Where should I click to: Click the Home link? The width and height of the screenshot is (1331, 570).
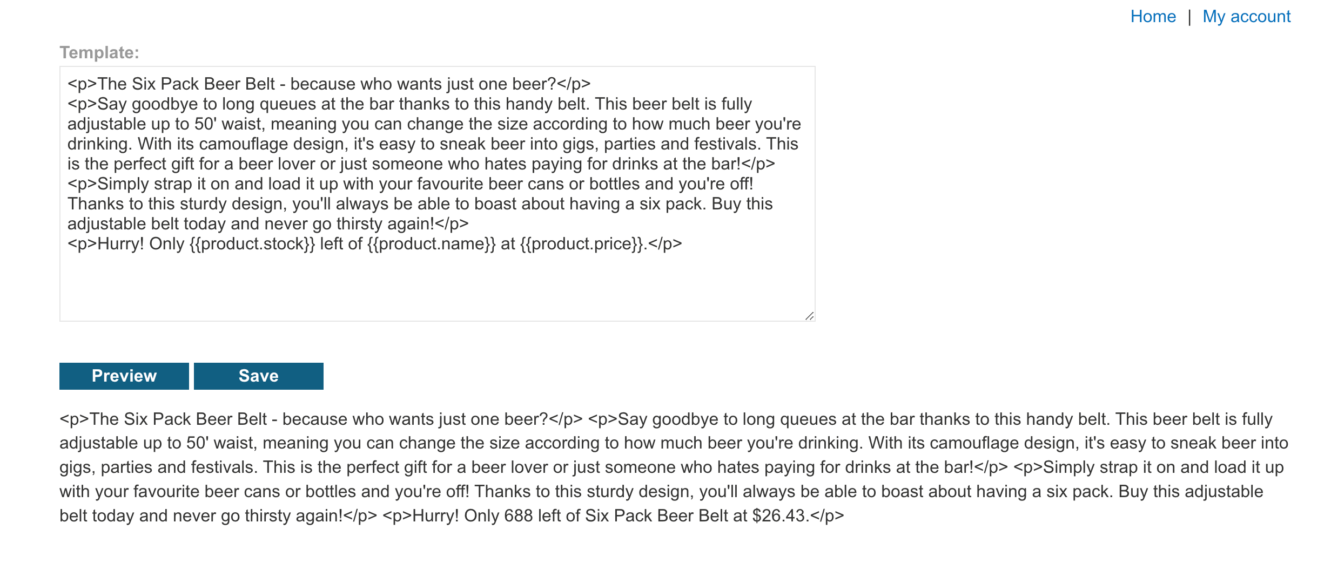(x=1153, y=17)
